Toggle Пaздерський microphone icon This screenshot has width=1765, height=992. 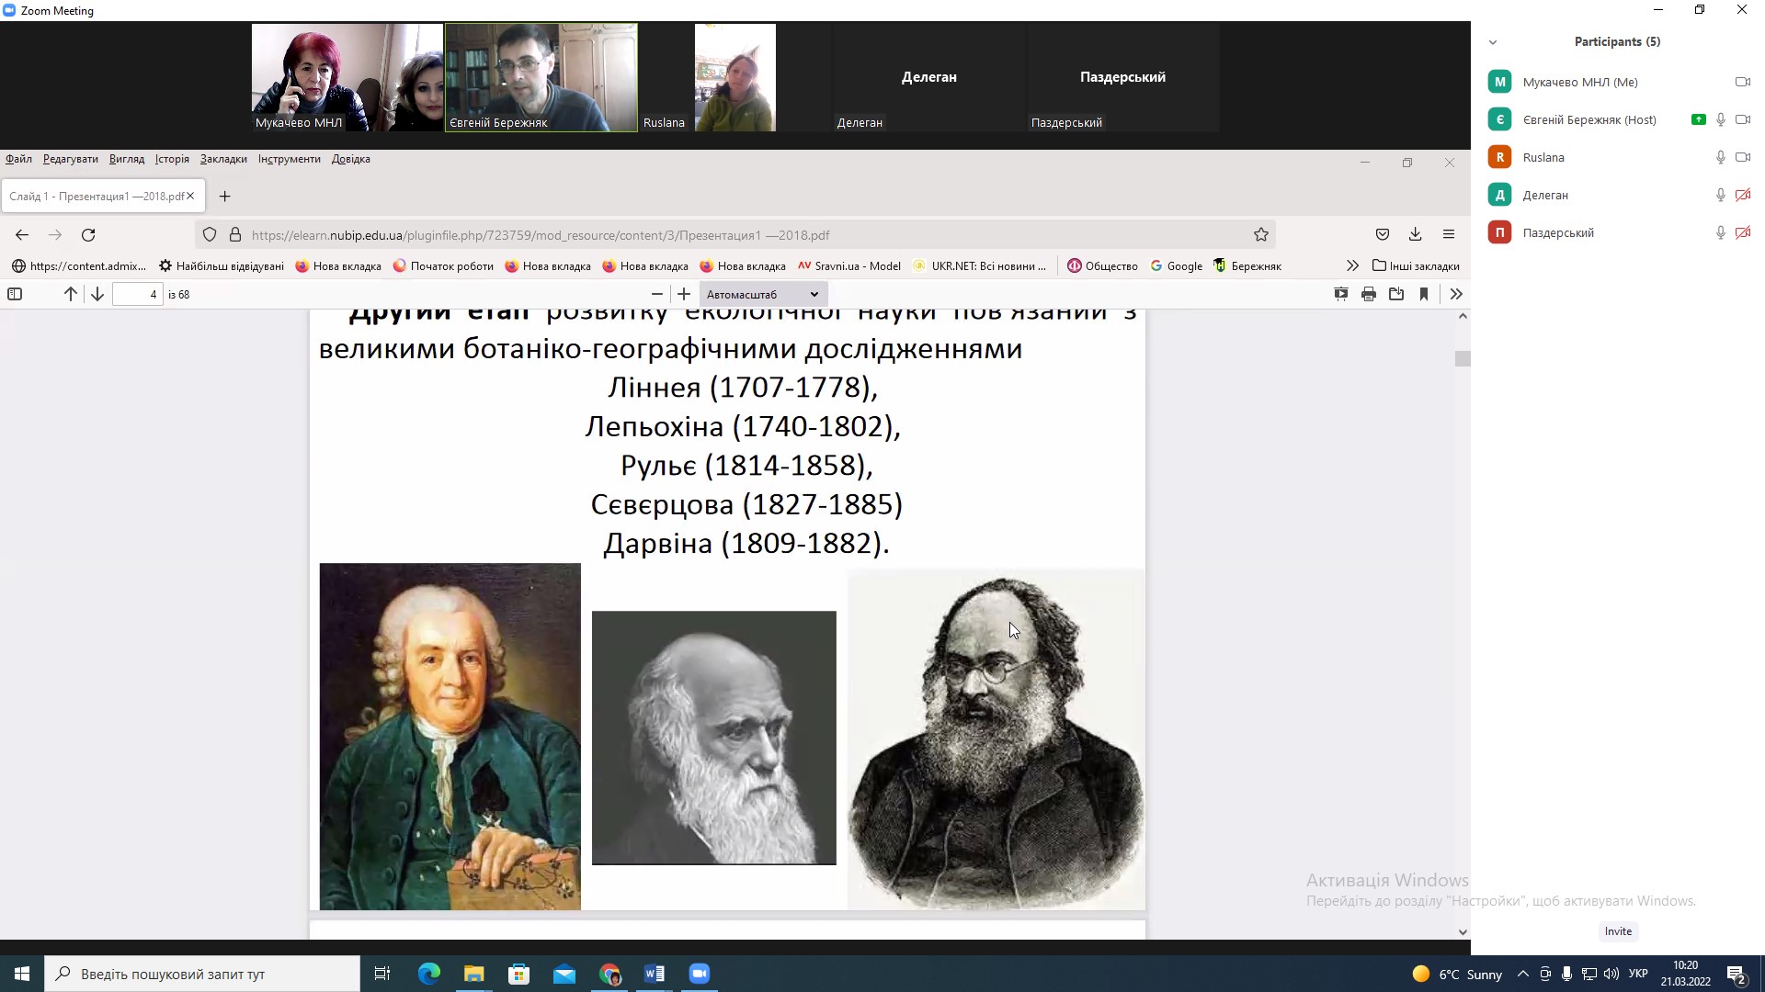[1720, 232]
